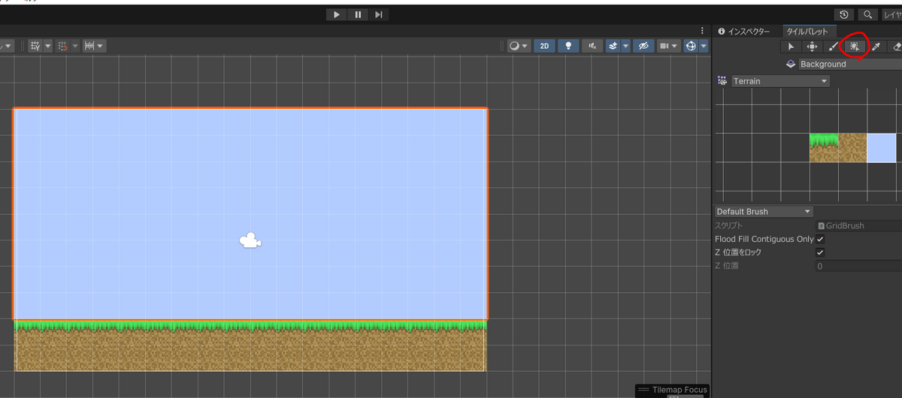Select the dirt tile in the palette

tap(852, 148)
